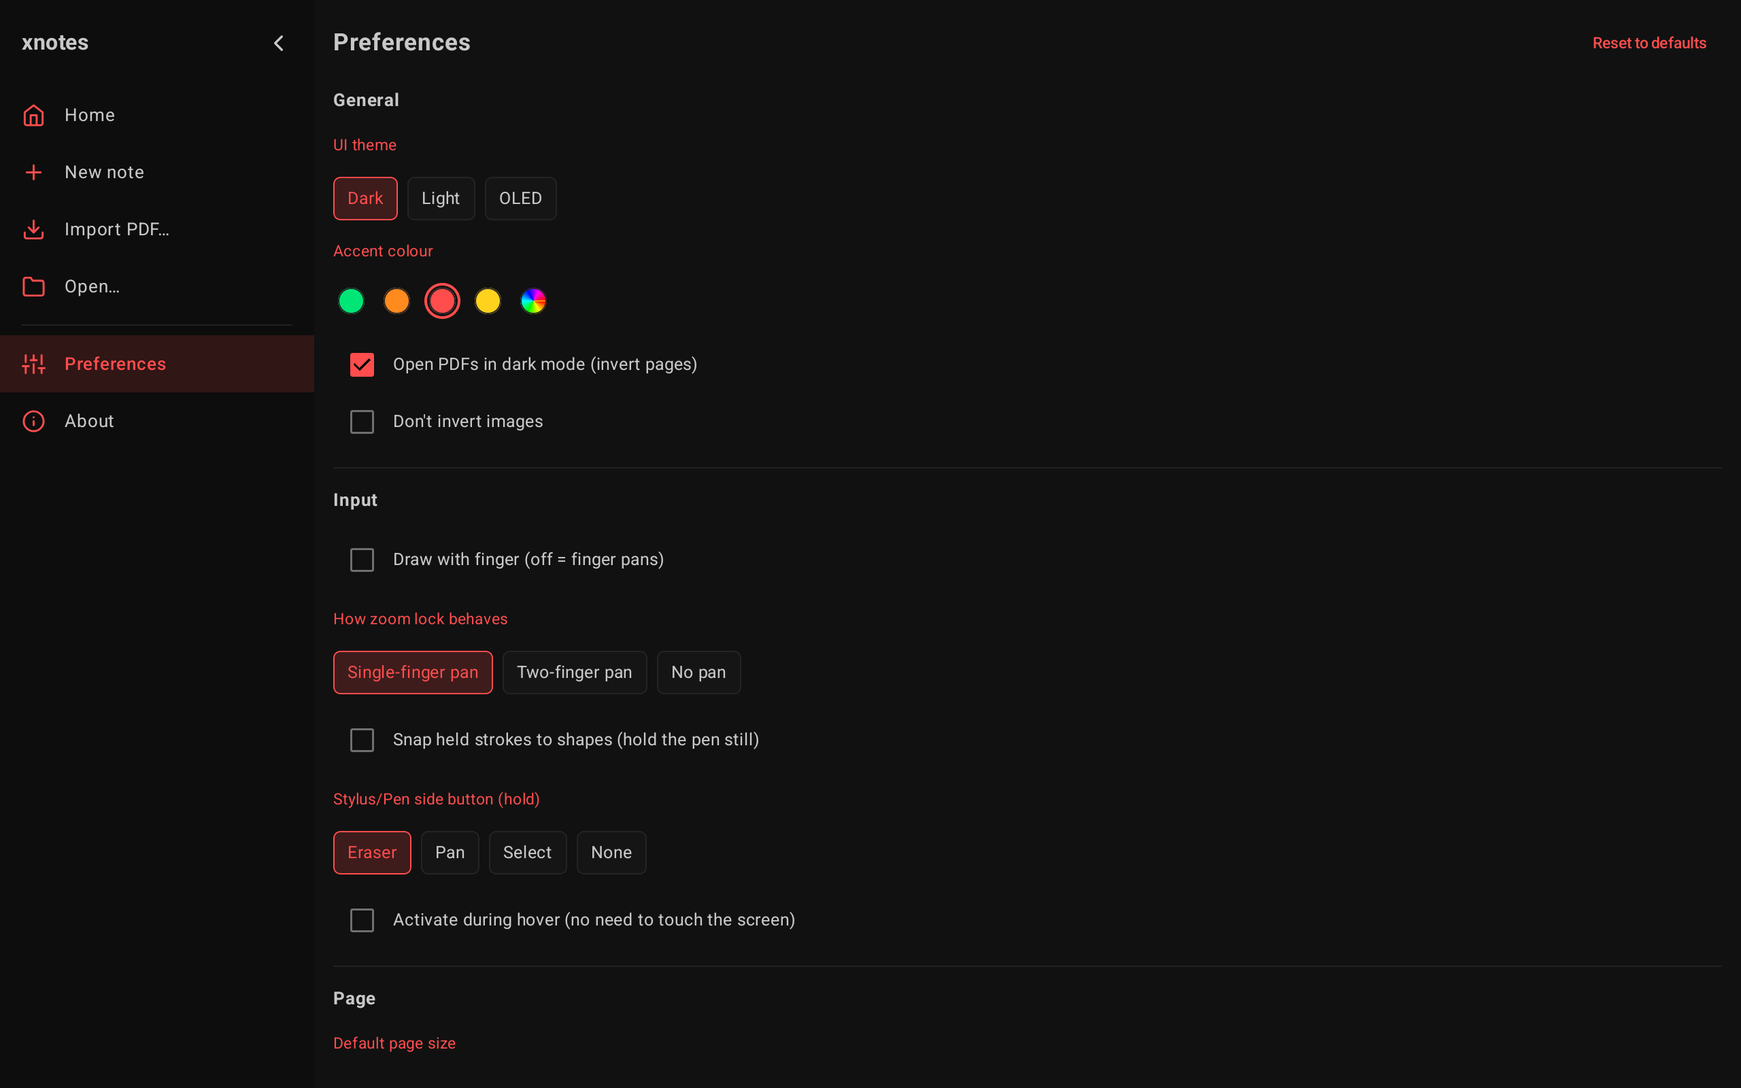Viewport: 1741px width, 1088px height.
Task: Pick the green accent colour
Action: (x=351, y=301)
